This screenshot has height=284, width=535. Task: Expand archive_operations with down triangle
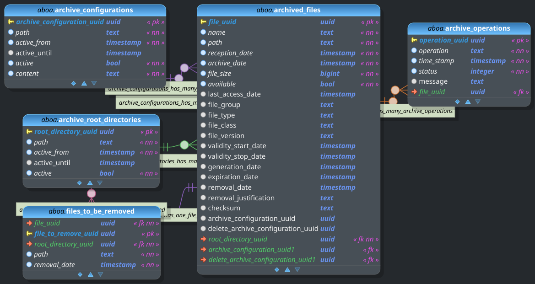click(x=478, y=102)
